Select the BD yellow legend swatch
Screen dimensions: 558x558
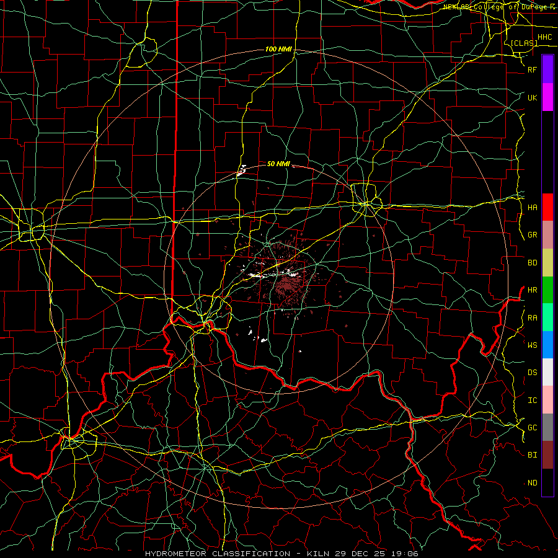tap(547, 262)
